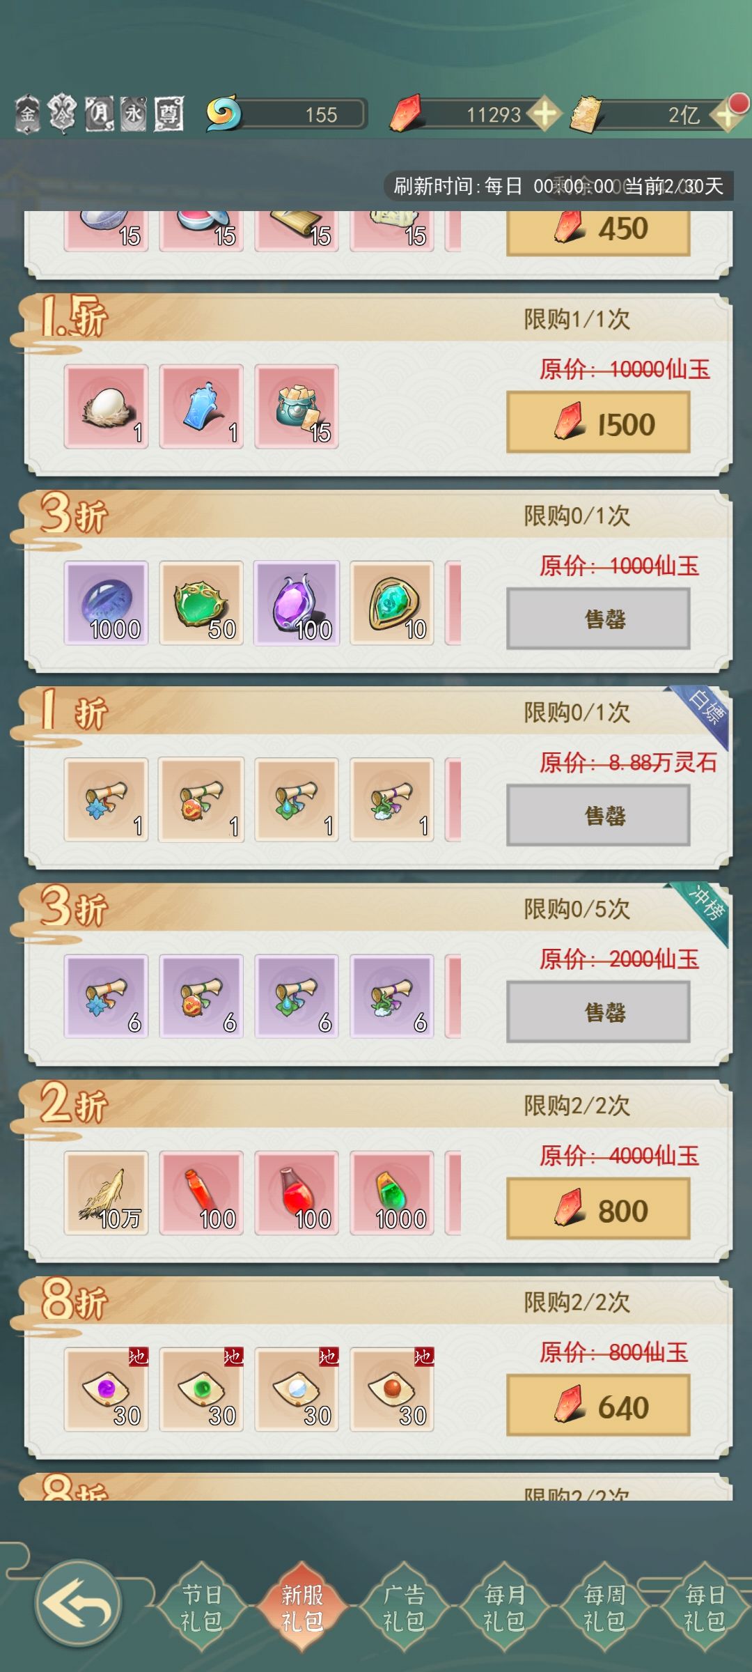This screenshot has width=752, height=1672.
Task: Select the blue bottle item icon
Action: 201,406
